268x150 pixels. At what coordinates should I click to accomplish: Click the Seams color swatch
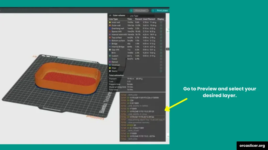(110, 71)
